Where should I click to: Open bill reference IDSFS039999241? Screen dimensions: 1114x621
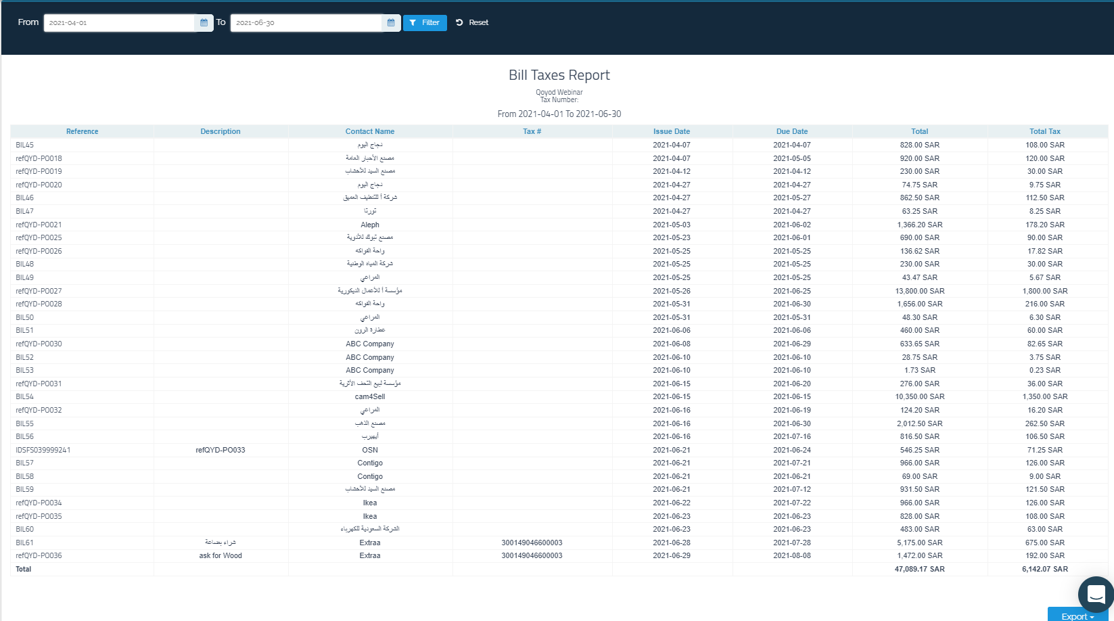click(x=43, y=450)
